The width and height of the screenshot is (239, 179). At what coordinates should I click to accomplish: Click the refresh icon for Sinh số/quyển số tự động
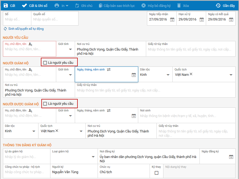click(5, 29)
